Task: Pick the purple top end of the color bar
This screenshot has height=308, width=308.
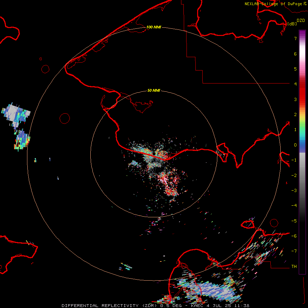Action: (302, 33)
